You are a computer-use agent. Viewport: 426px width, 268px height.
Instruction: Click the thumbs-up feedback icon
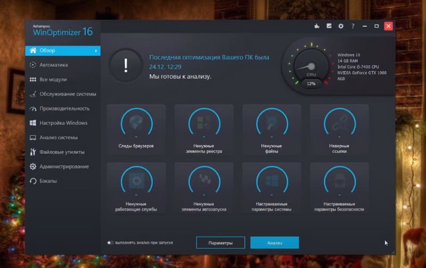[317, 26]
